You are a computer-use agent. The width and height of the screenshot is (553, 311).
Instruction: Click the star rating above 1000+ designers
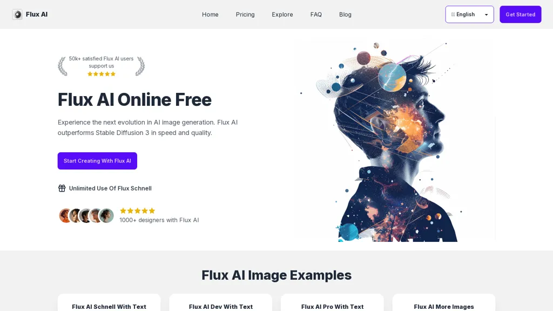pyautogui.click(x=138, y=211)
